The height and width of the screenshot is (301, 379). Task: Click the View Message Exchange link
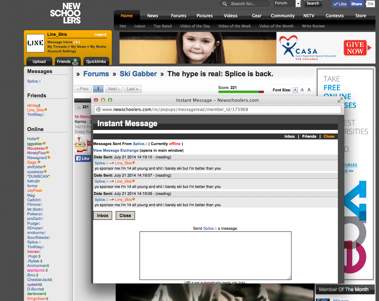pyautogui.click(x=116, y=150)
